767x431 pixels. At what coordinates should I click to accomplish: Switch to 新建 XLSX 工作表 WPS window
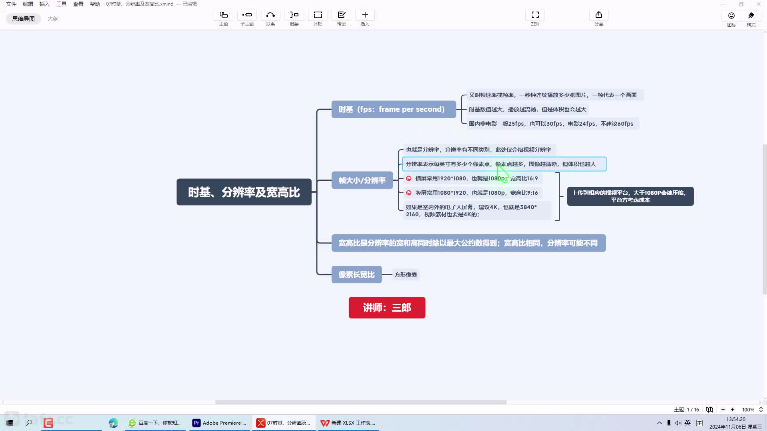(x=348, y=423)
